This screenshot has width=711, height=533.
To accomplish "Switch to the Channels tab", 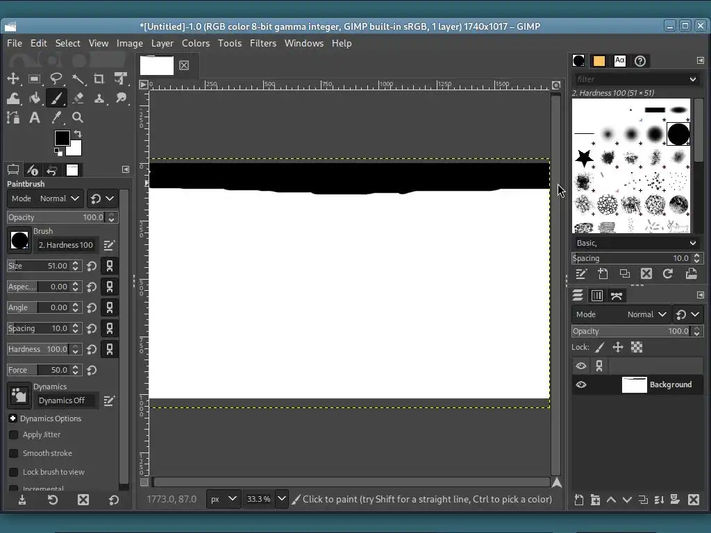I will 596,296.
